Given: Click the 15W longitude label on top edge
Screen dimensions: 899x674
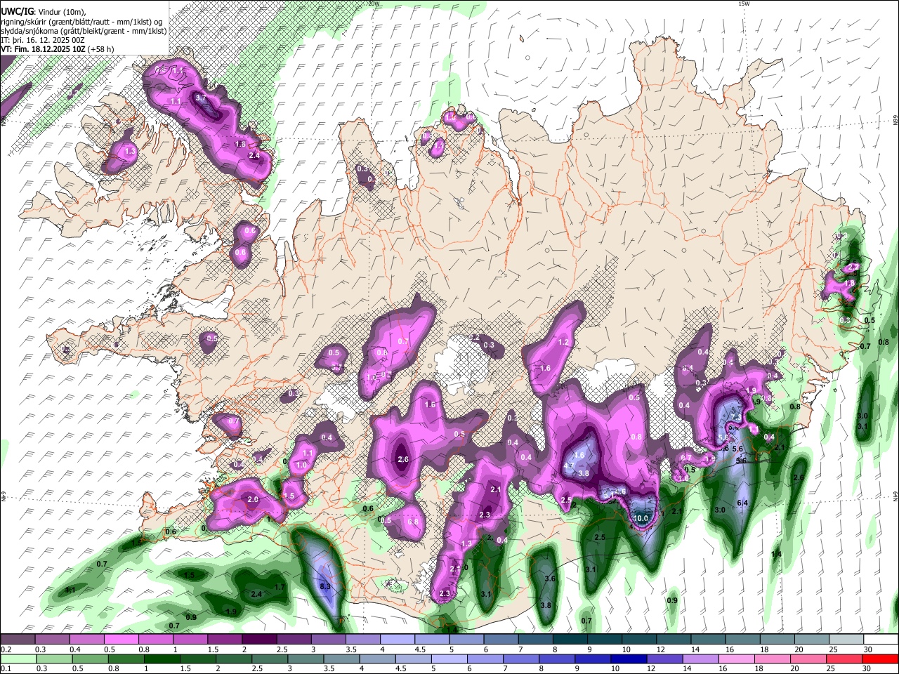Looking at the screenshot, I should (744, 4).
